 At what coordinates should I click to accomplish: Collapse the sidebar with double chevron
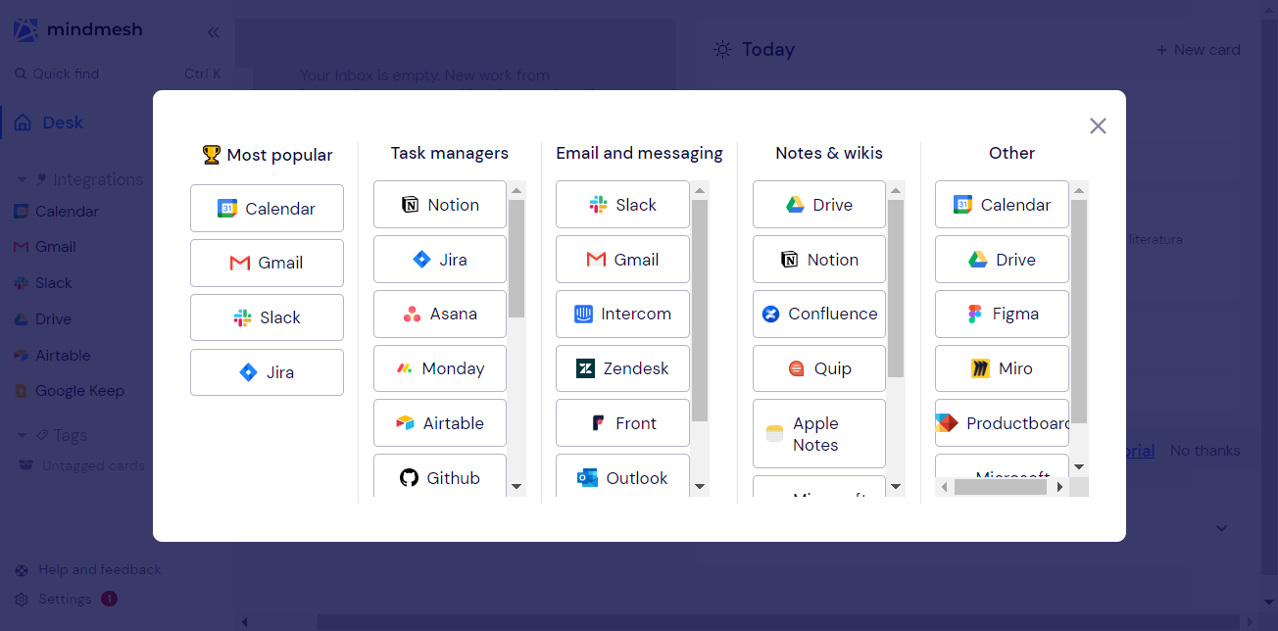213,32
